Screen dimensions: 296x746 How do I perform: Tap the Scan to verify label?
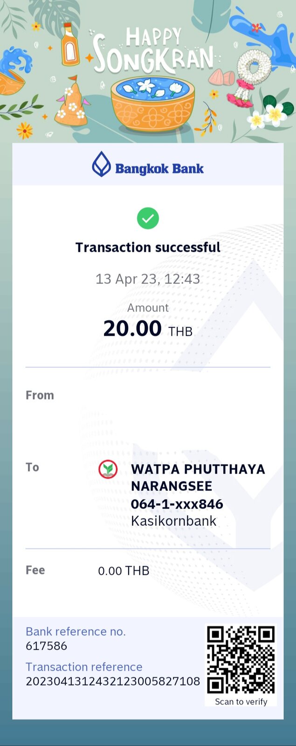tap(241, 701)
